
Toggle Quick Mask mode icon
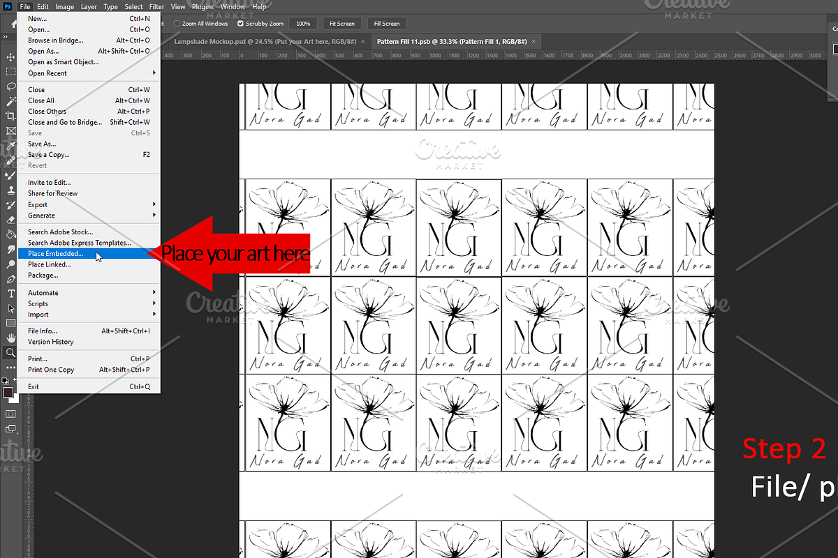coord(10,414)
